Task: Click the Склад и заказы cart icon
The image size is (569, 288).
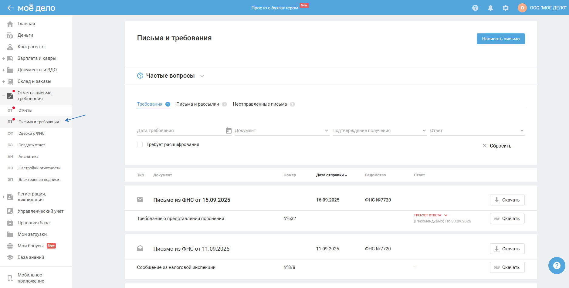Action: (10, 81)
